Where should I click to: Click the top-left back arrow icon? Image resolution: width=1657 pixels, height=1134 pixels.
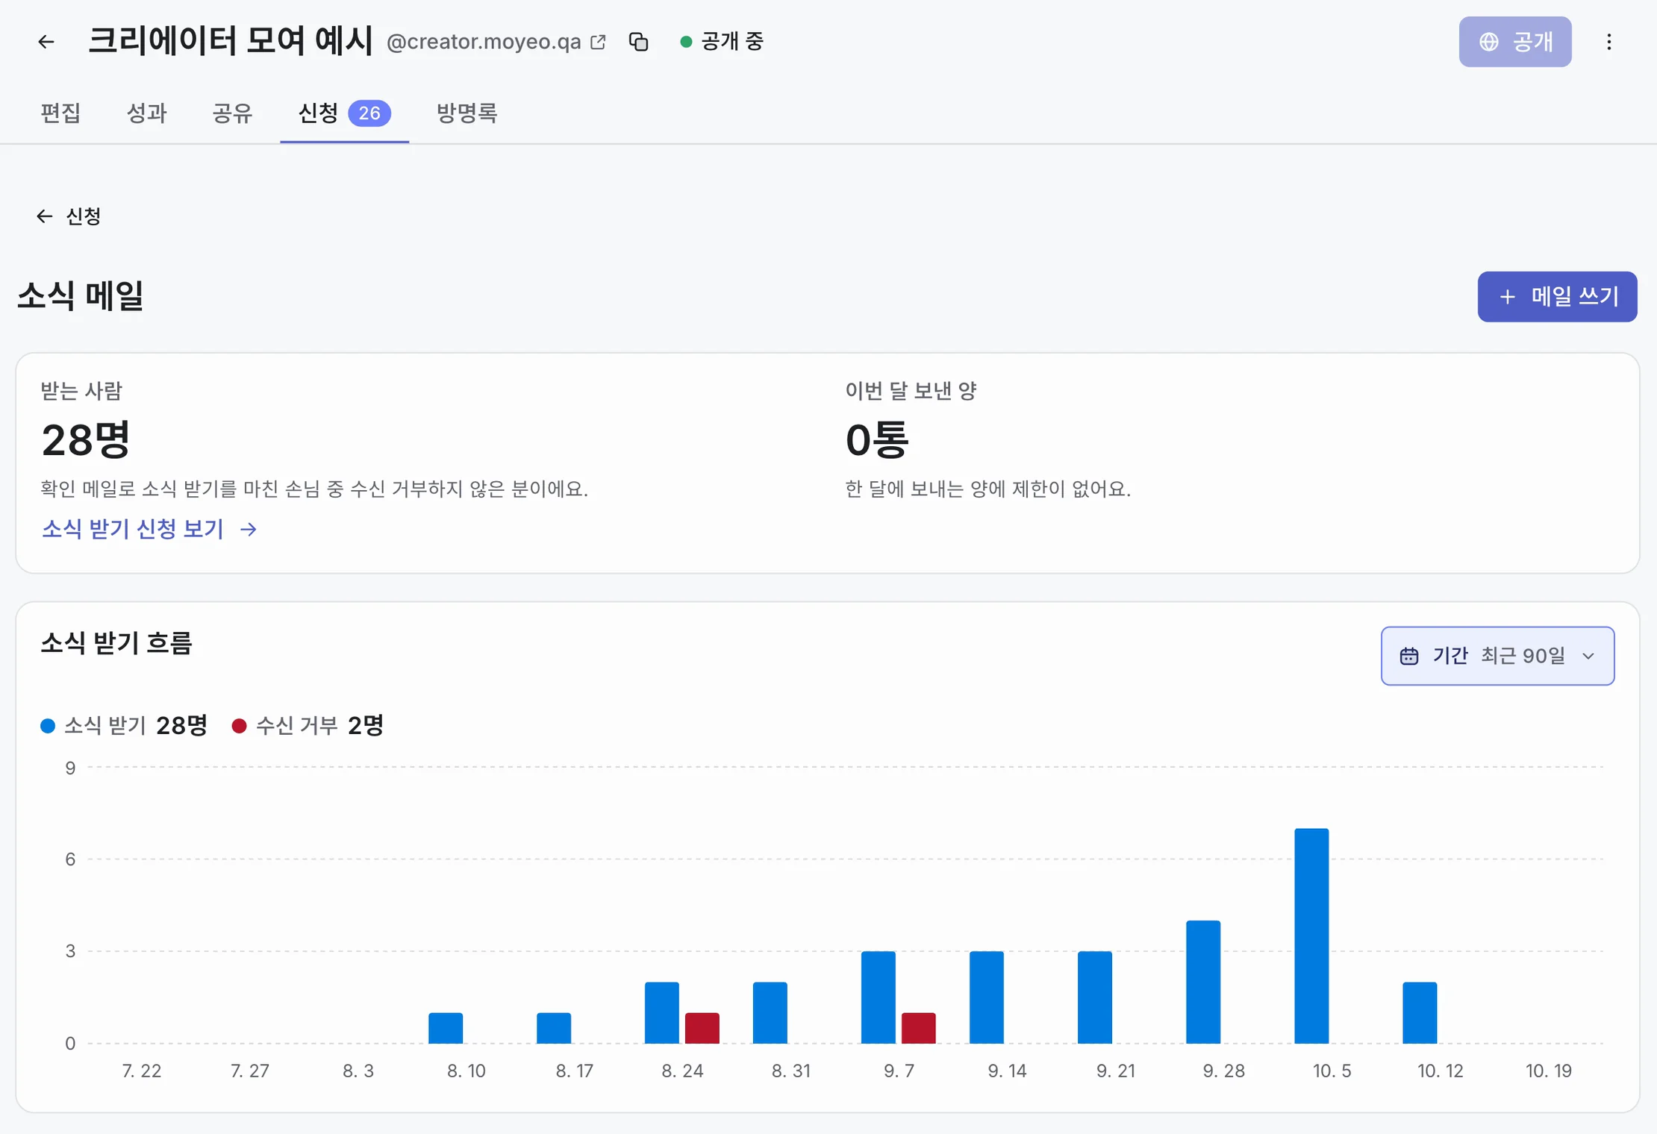click(x=46, y=42)
